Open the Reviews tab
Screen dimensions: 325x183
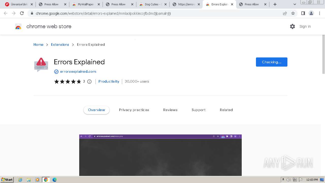(170, 110)
